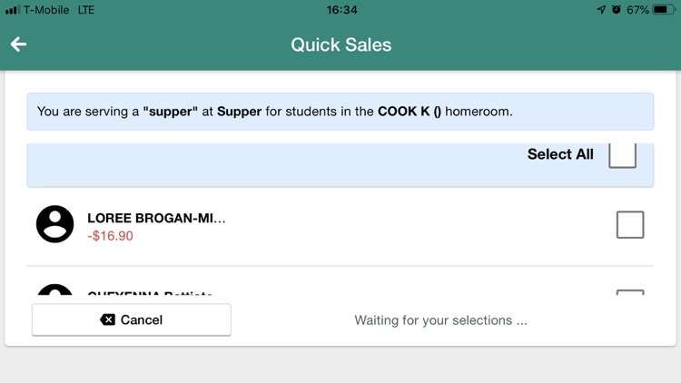Screen dimensions: 681x383
Task: Tap the T-Mobile carrier label
Action: [x=46, y=10]
